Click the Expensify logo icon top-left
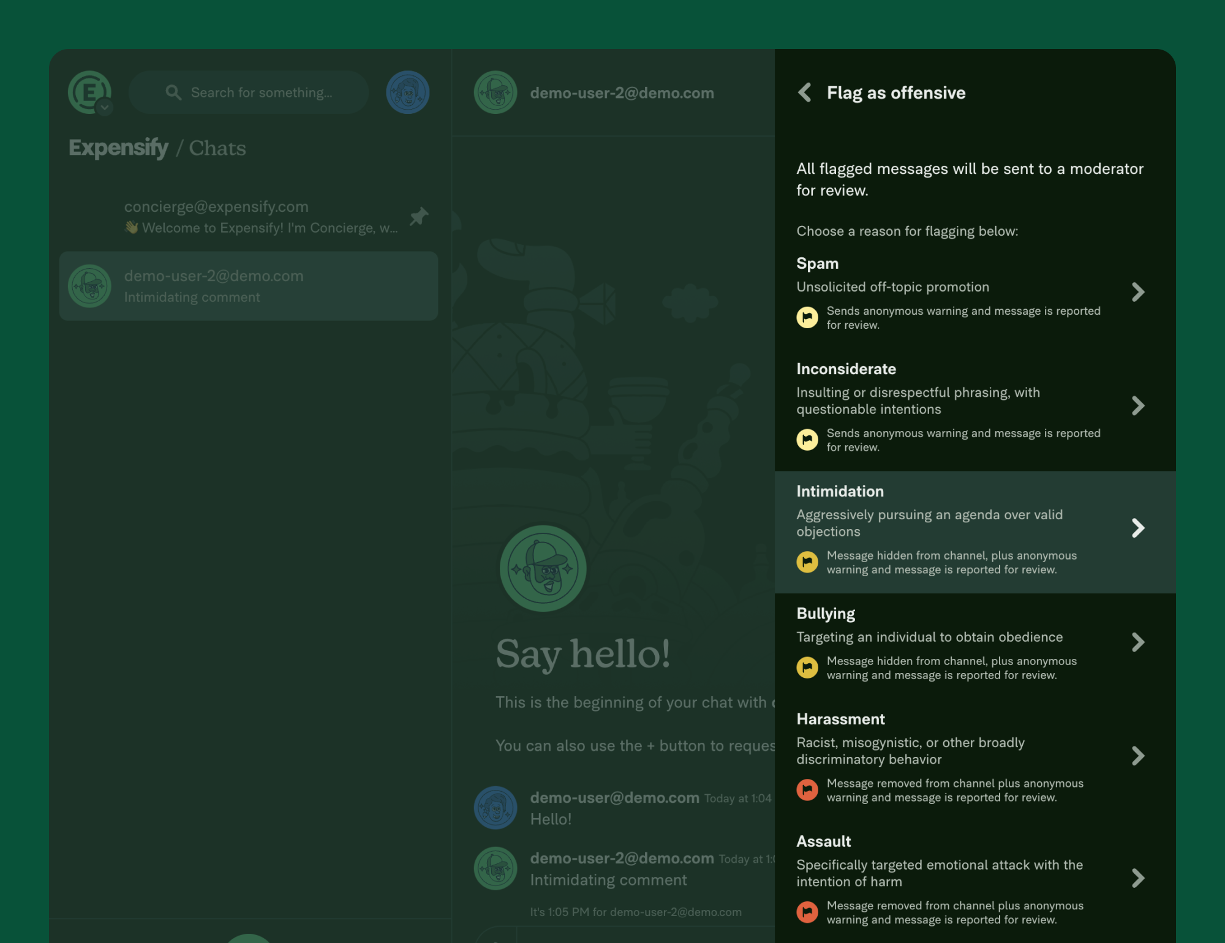1225x943 pixels. 89,91
